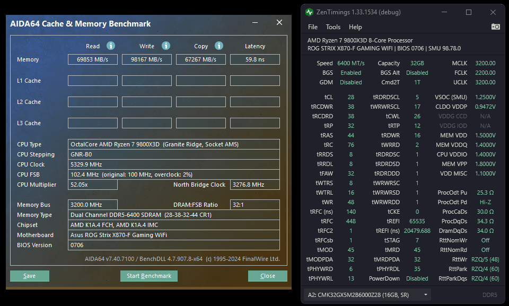Close the ZenTimings window

[x=493, y=12]
